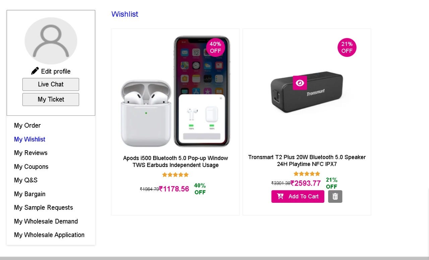Open the Live Chat button

[51, 84]
